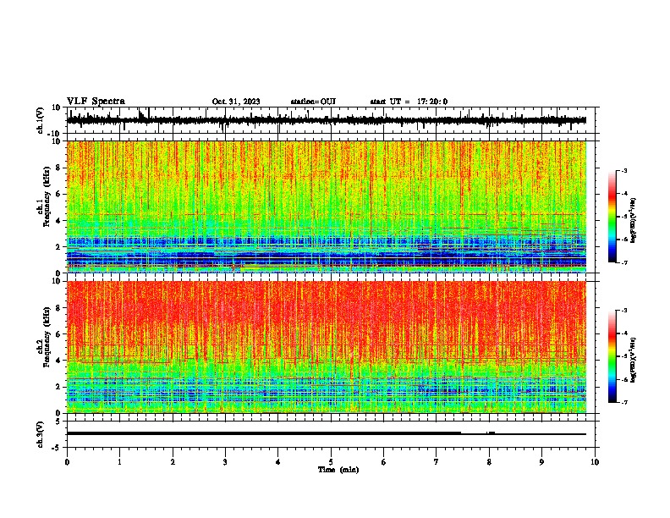Click time axis tick label '8'
The image size is (670, 518).
[489, 462]
